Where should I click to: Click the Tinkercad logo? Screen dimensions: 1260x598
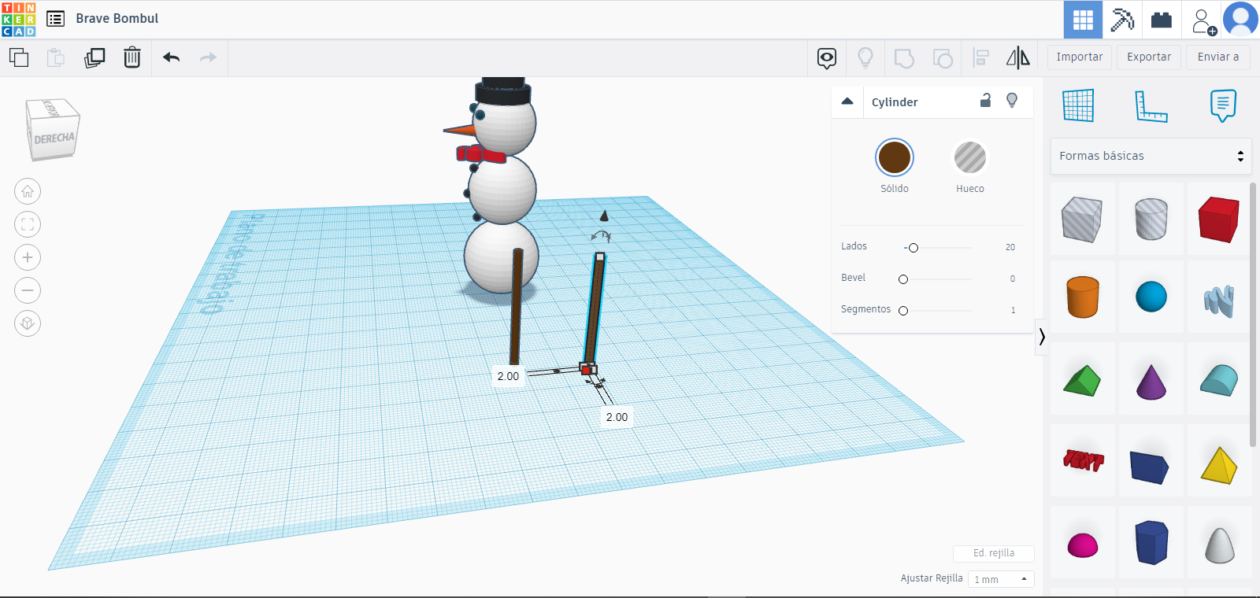[x=19, y=20]
